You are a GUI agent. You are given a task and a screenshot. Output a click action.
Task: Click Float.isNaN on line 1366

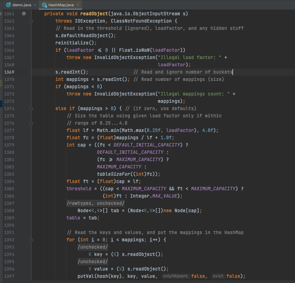click(134, 50)
